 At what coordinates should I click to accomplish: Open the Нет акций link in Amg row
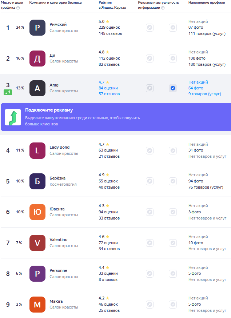click(198, 82)
